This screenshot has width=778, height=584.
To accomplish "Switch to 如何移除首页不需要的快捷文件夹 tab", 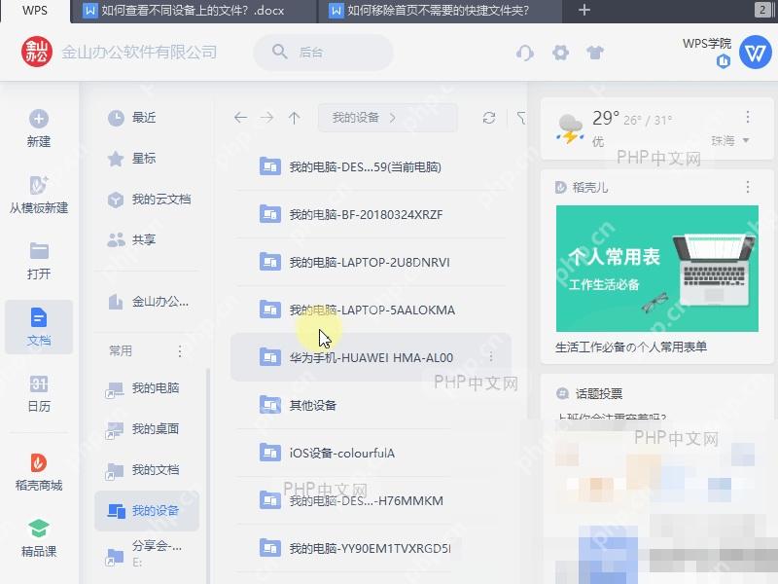I will (x=440, y=11).
